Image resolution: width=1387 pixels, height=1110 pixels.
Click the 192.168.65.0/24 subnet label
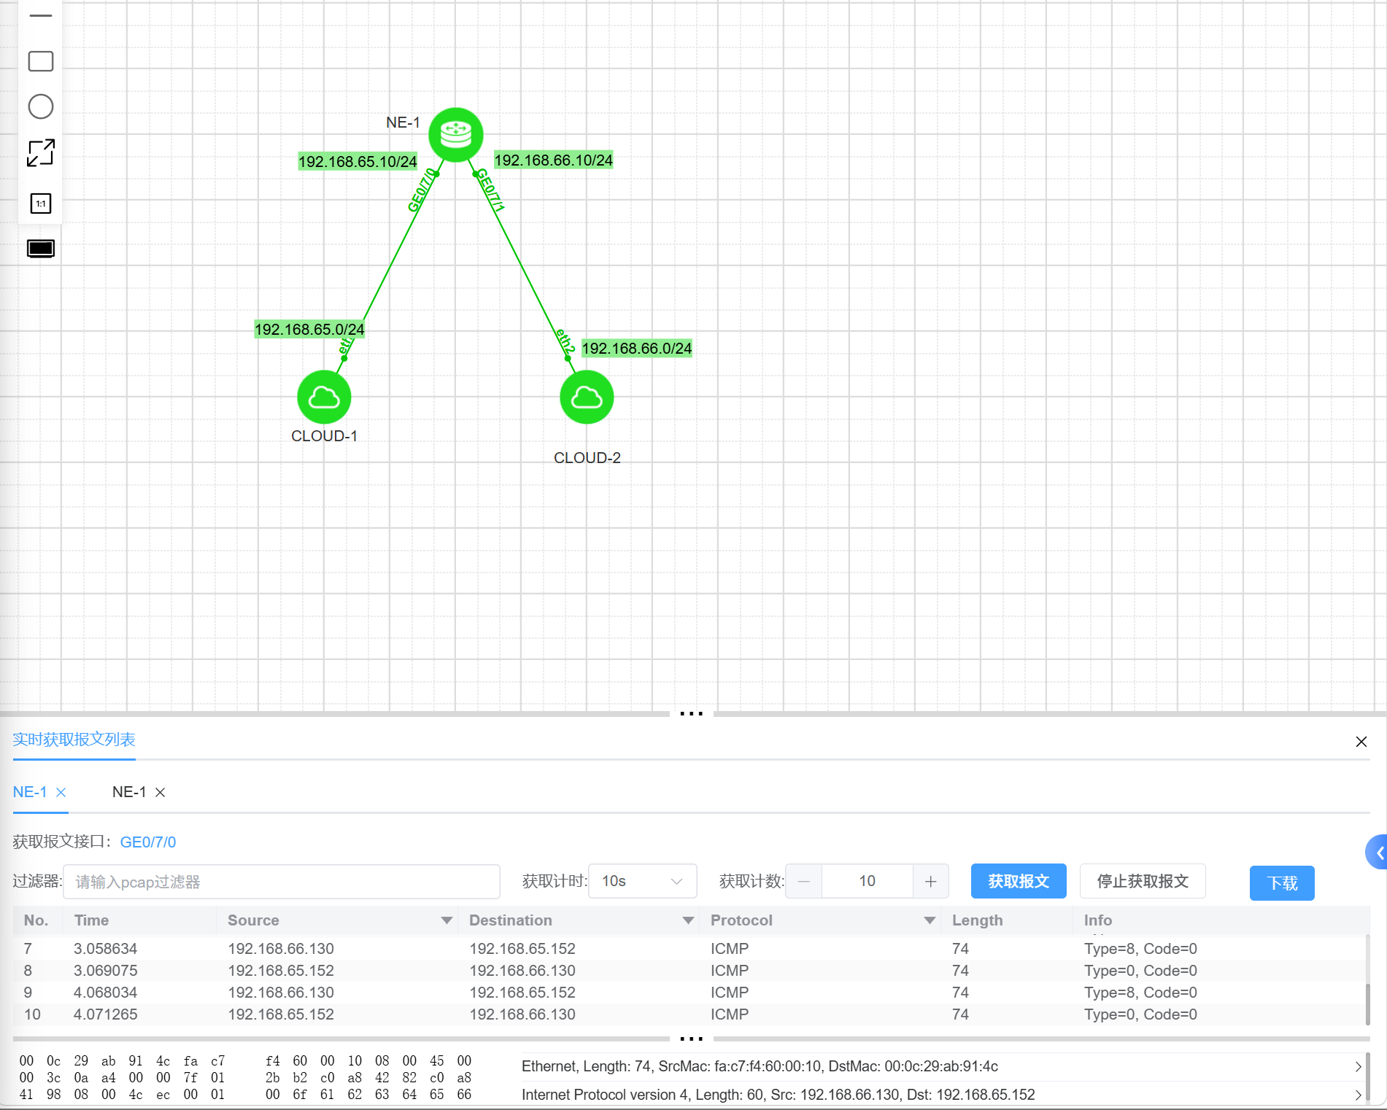click(309, 329)
